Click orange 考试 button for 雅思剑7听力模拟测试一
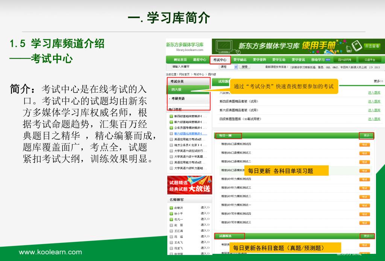The width and height of the screenshot is (385, 261). pyautogui.click(x=365, y=206)
